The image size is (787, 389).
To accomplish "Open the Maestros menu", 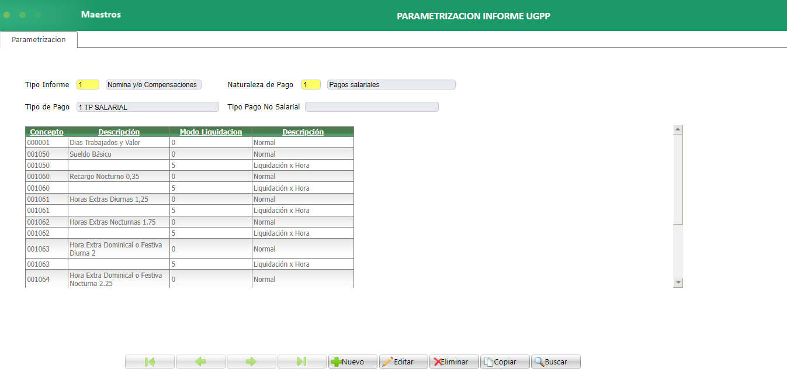I will pos(101,14).
